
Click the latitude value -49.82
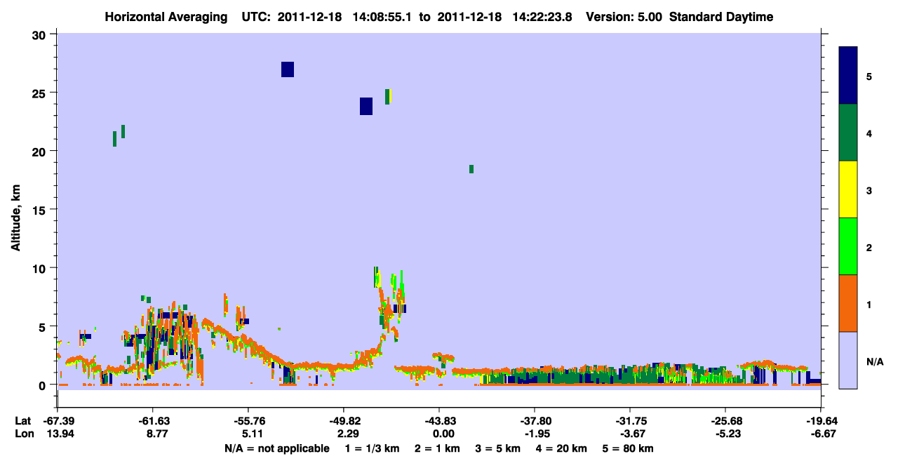[x=344, y=421]
